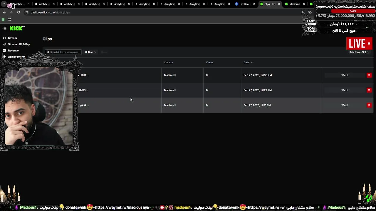Click the Stream broadcast icon in sidebar

4,38
